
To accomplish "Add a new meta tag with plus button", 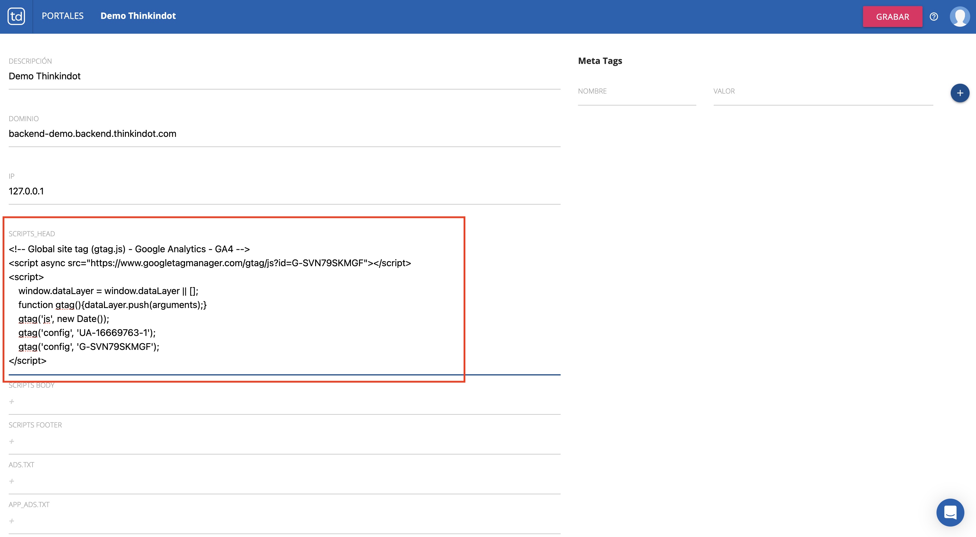I will tap(960, 93).
